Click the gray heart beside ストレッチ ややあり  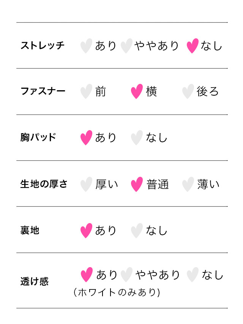click(126, 46)
